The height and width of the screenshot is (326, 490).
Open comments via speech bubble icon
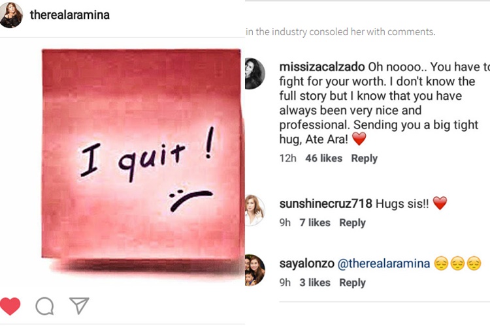[x=44, y=306]
